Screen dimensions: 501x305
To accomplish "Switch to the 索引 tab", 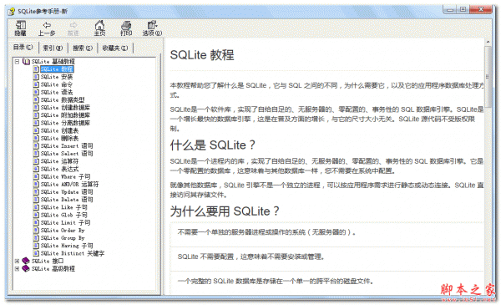I will (53, 48).
